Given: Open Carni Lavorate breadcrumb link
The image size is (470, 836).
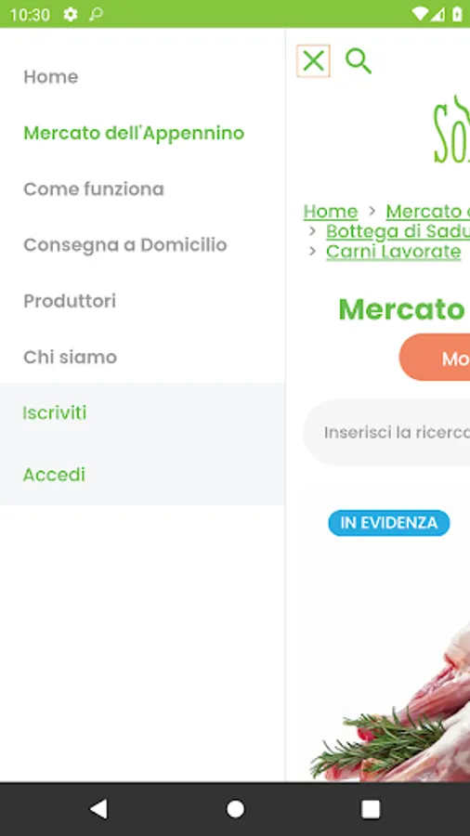Looking at the screenshot, I should pyautogui.click(x=393, y=251).
